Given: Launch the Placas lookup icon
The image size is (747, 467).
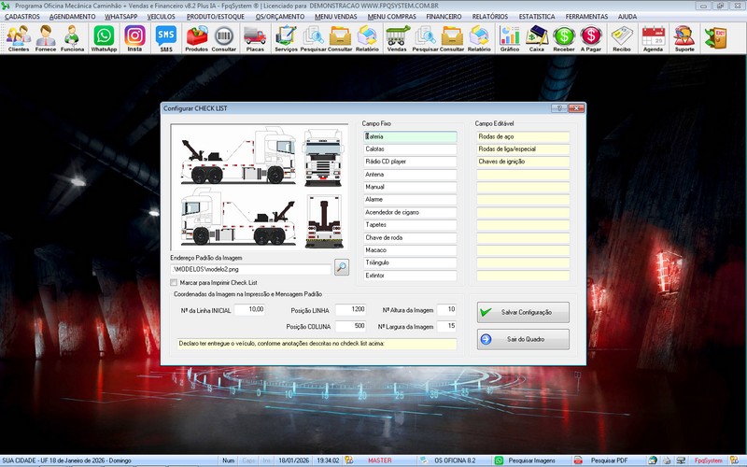Looking at the screenshot, I should [x=254, y=38].
